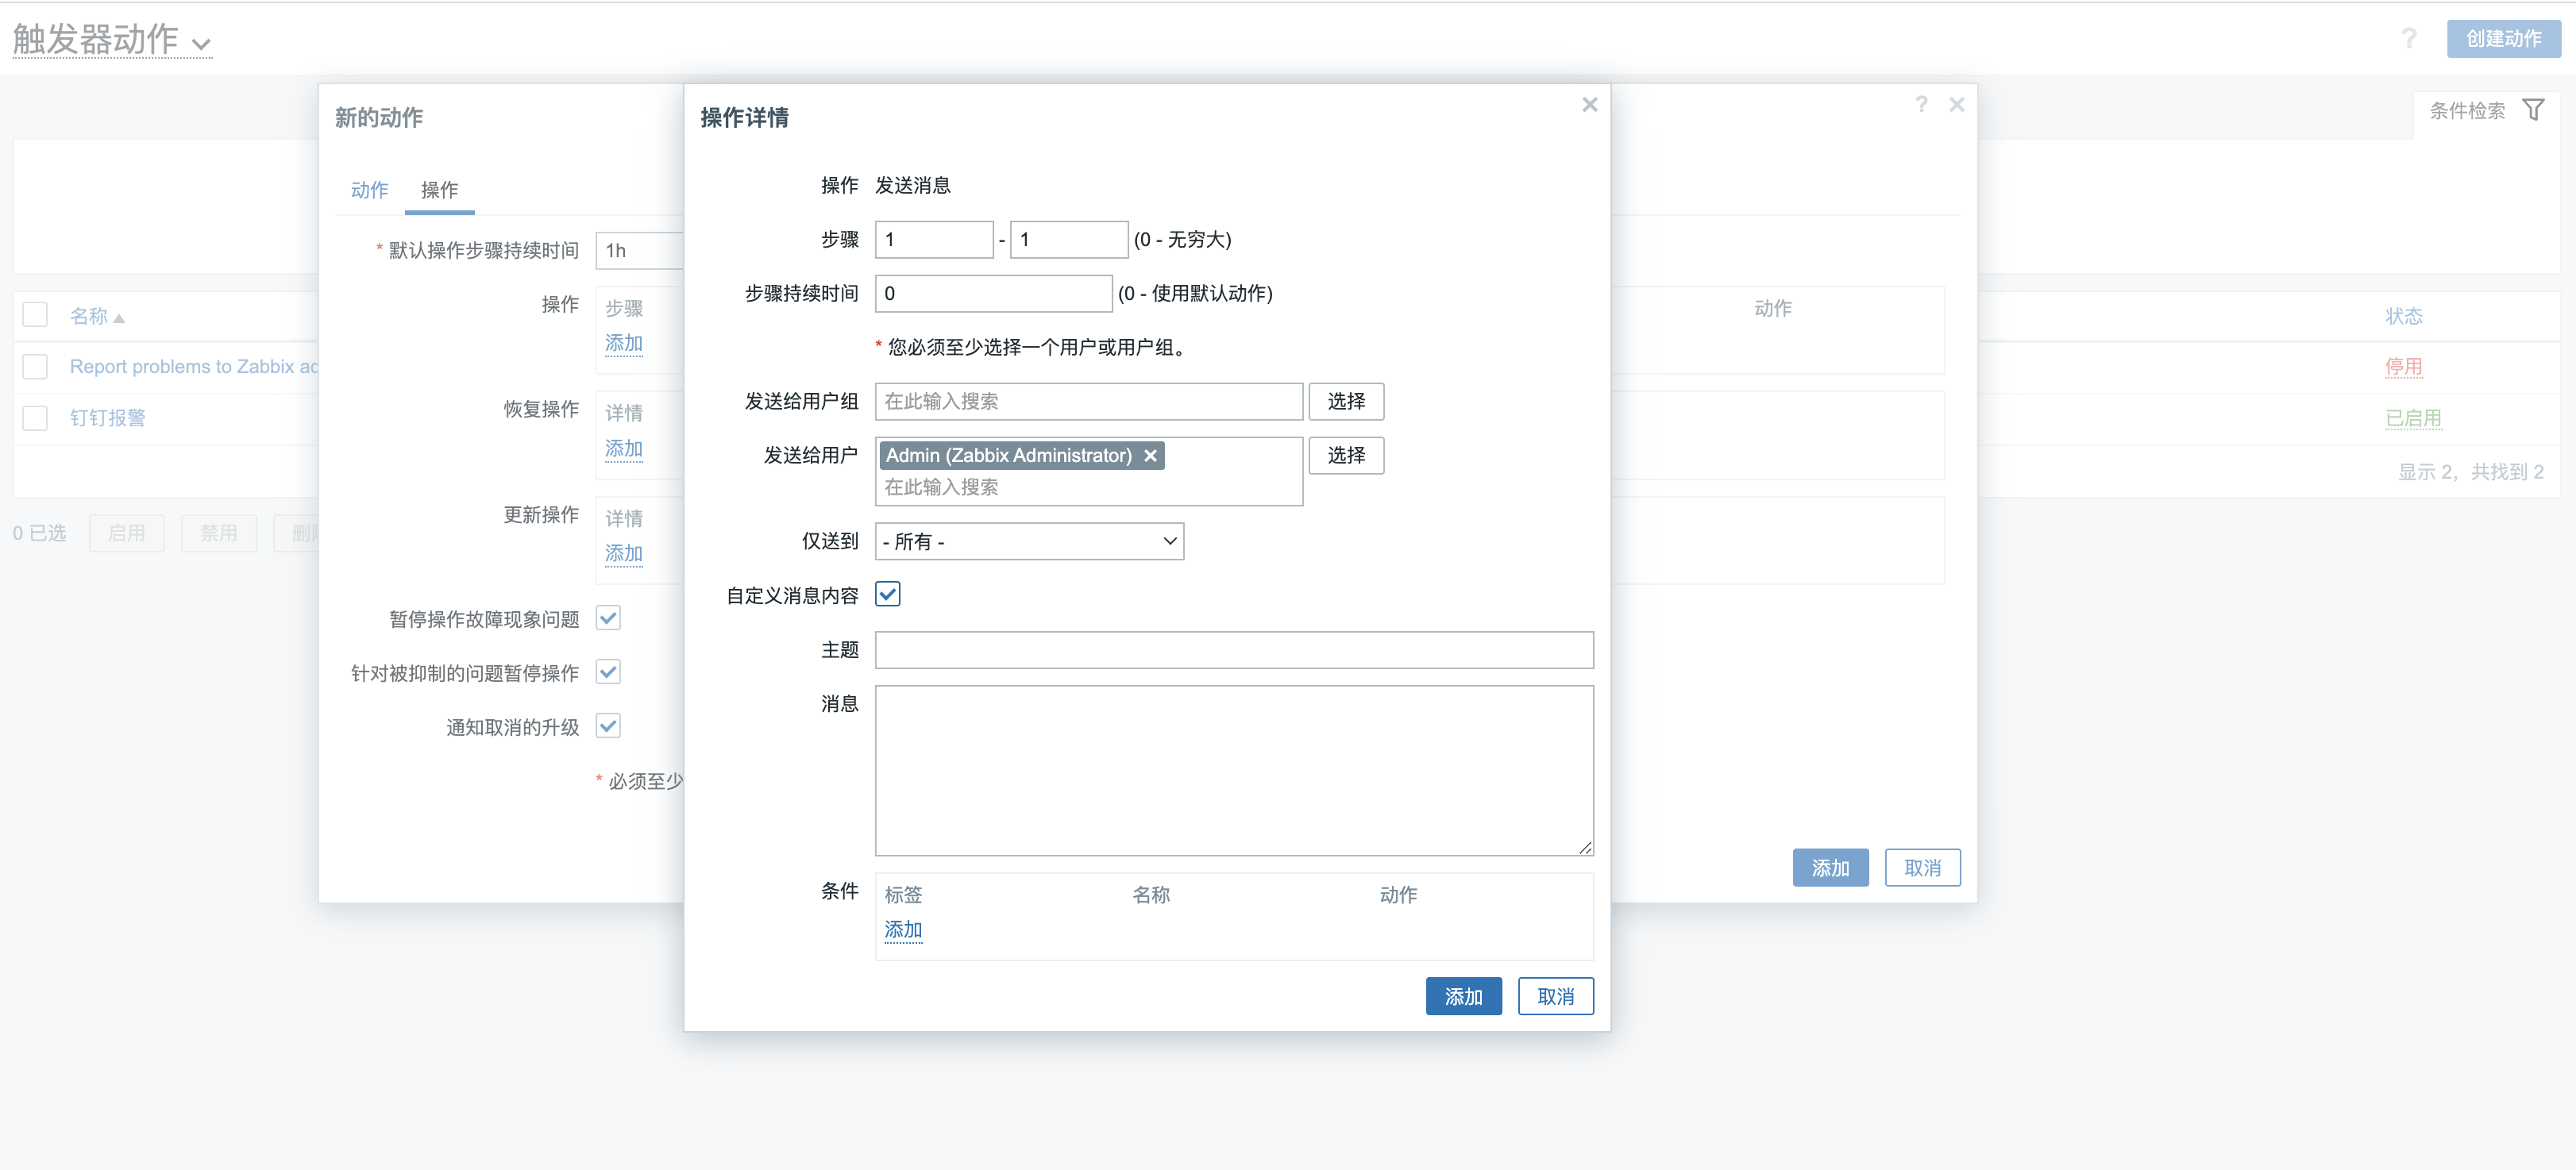Screen dimensions: 2576x1170
Task: Sort by 名称 column arrow
Action: 119,318
